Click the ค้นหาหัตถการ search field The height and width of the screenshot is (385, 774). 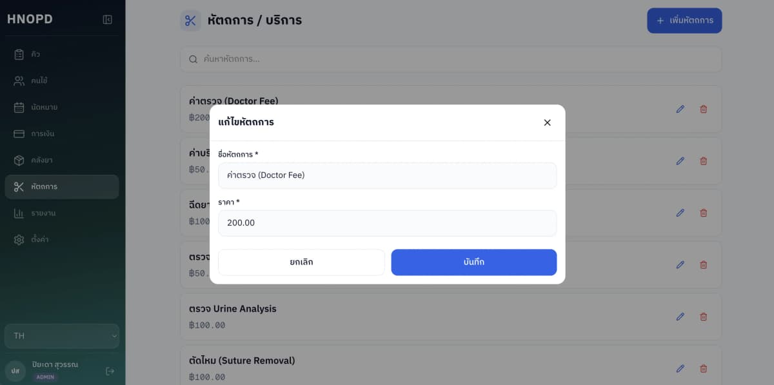[x=450, y=59]
